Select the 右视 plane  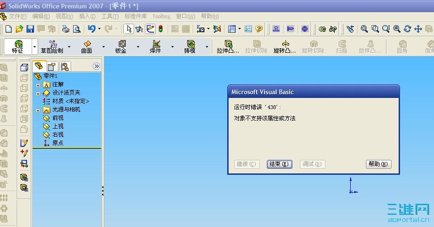pos(53,135)
